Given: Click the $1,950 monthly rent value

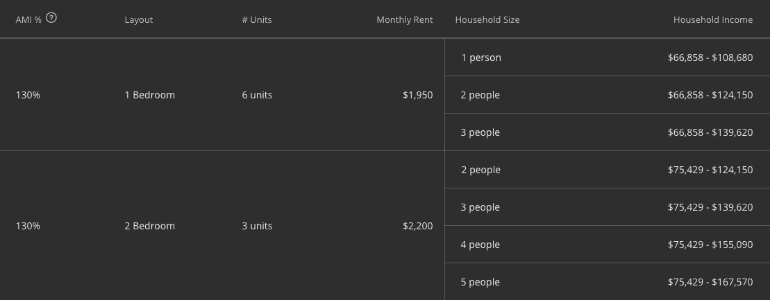Looking at the screenshot, I should tap(418, 95).
